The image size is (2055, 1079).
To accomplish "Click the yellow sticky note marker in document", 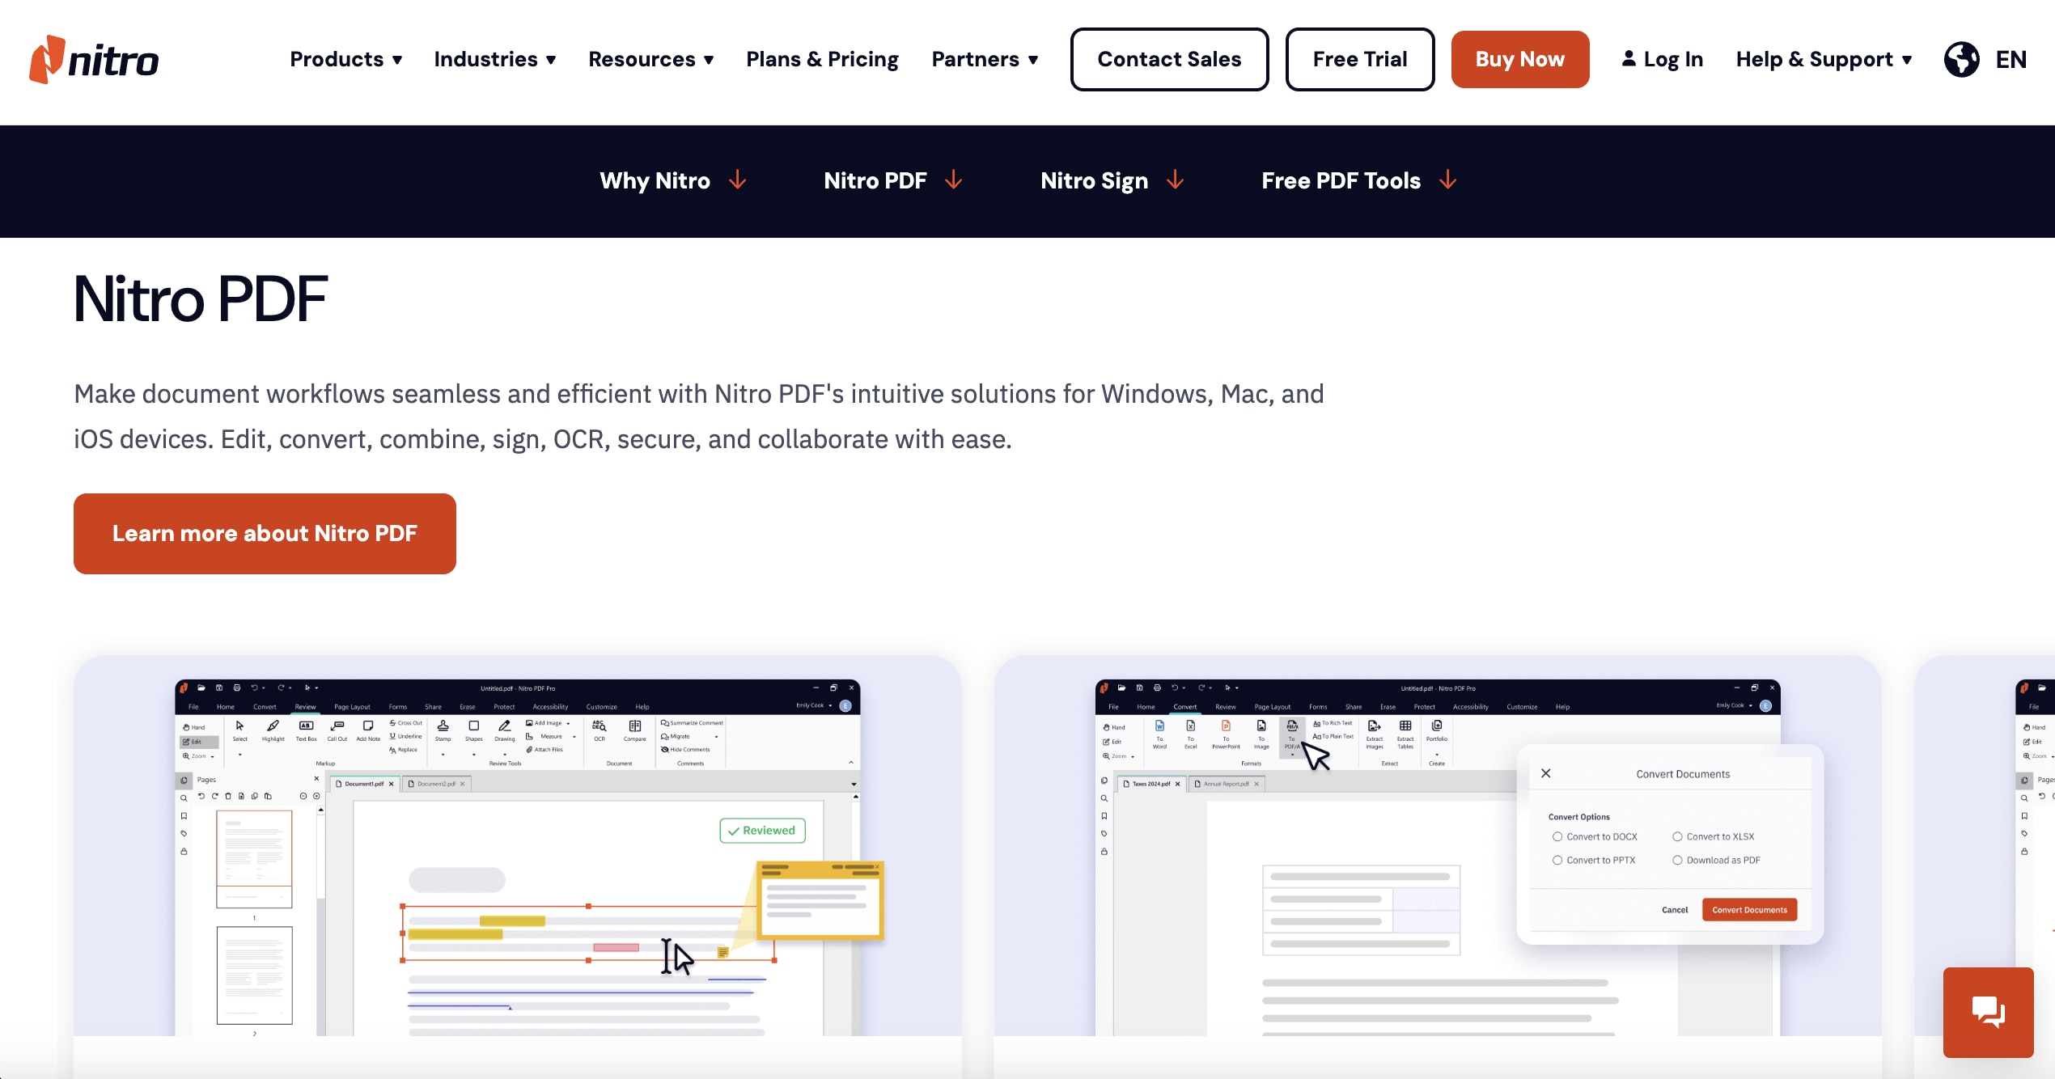I will pyautogui.click(x=723, y=952).
